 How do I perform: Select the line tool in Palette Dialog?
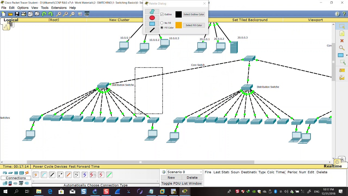tap(152, 30)
